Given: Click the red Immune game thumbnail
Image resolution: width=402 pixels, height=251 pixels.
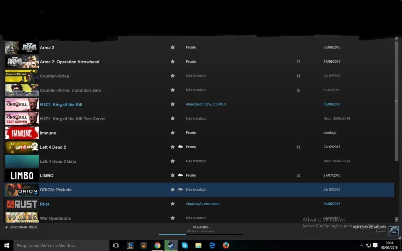Looking at the screenshot, I should [22, 133].
